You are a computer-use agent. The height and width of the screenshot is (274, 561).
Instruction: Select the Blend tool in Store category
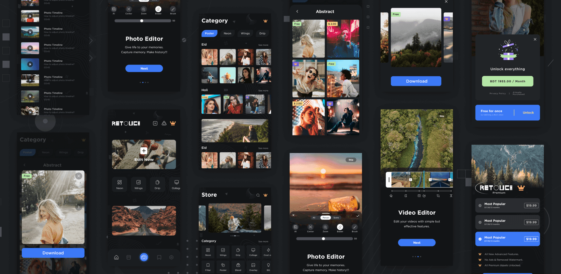click(x=238, y=266)
